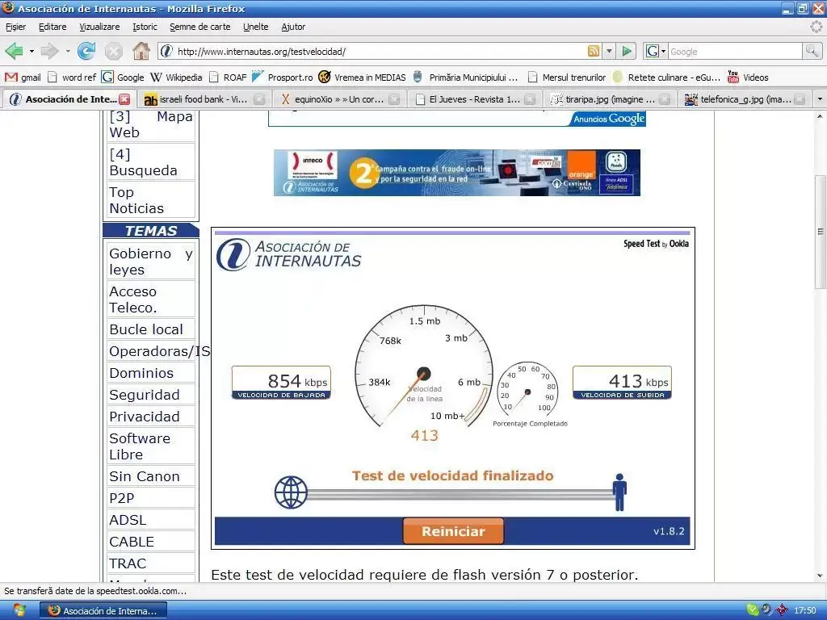Screen dimensions: 827x620
Task: Open the search engine selector dropdown
Action: (656, 51)
